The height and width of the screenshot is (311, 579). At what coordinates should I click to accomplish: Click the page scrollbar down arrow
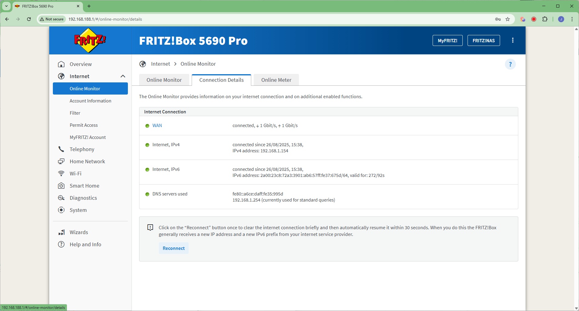pos(576,308)
